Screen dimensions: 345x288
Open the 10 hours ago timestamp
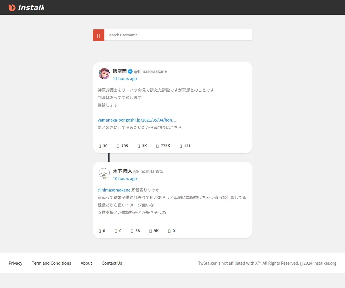(125, 179)
